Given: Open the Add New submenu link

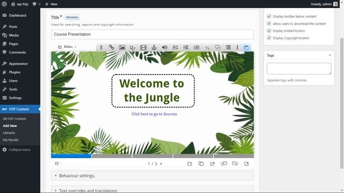Looking at the screenshot, I should [x=10, y=126].
